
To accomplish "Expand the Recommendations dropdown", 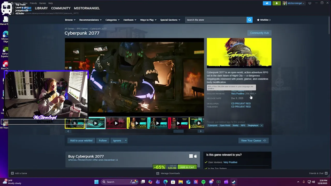I will (90, 20).
